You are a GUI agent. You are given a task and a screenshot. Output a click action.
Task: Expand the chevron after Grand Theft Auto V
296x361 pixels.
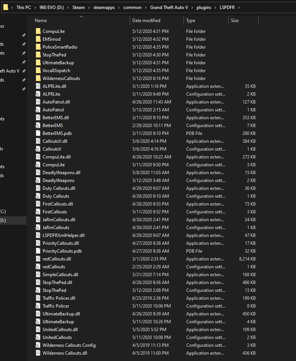pyautogui.click(x=192, y=7)
